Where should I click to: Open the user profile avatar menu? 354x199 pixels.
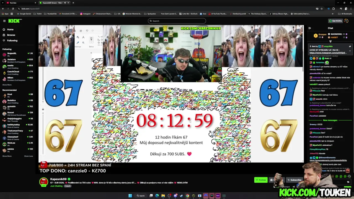point(346,21)
